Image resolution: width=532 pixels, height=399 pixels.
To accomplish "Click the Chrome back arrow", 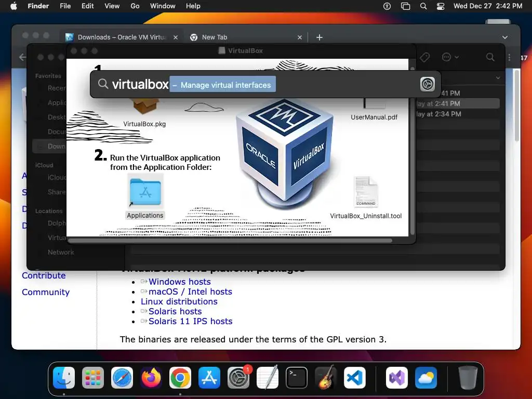I will click(23, 57).
